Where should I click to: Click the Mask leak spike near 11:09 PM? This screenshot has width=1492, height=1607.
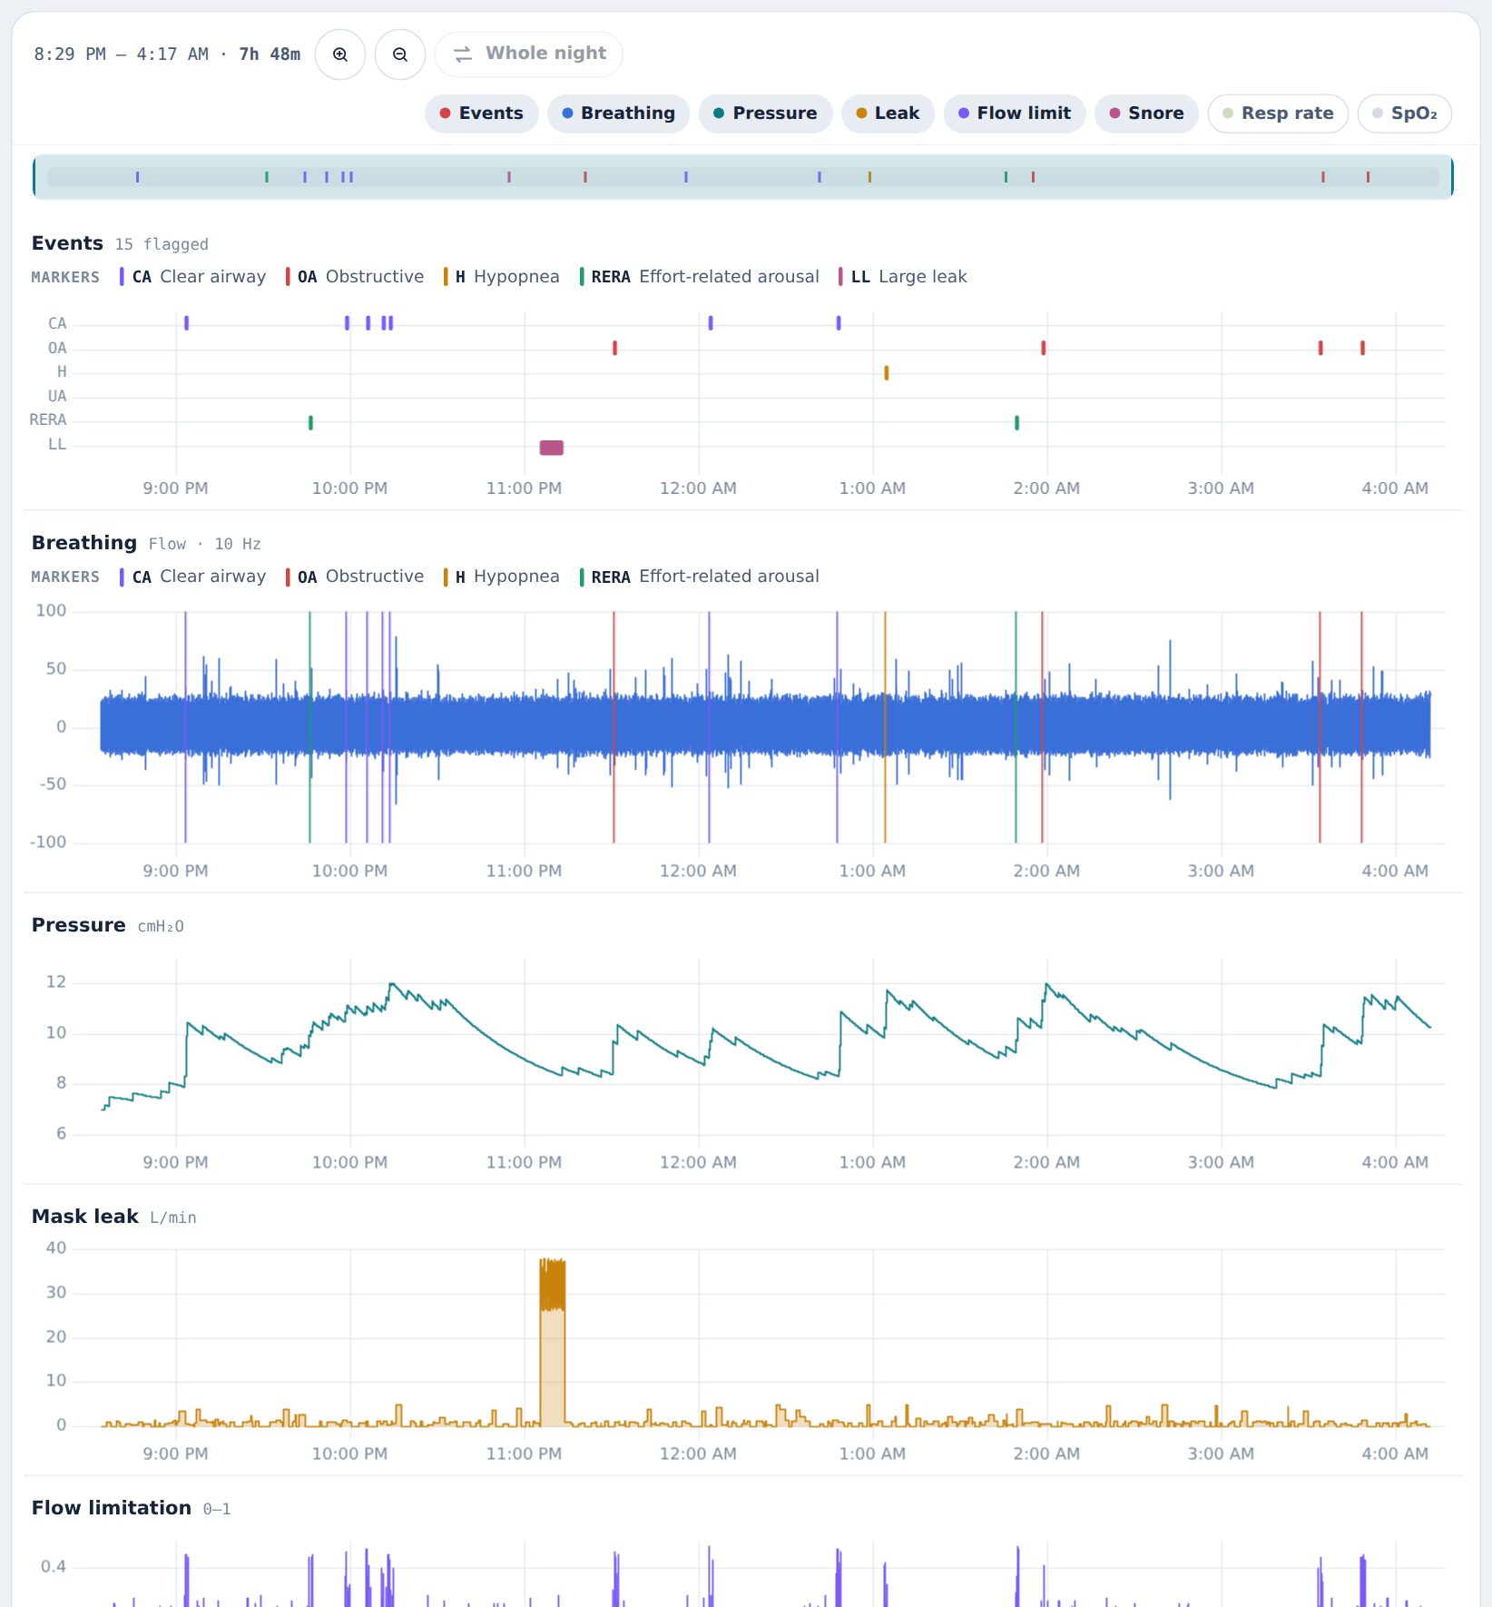[552, 1342]
